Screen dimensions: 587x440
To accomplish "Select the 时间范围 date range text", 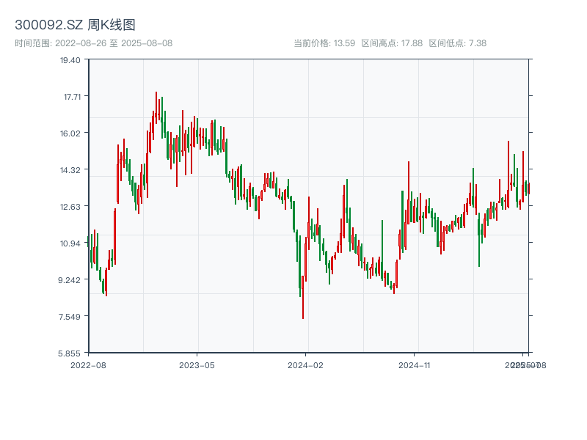I will pos(93,43).
